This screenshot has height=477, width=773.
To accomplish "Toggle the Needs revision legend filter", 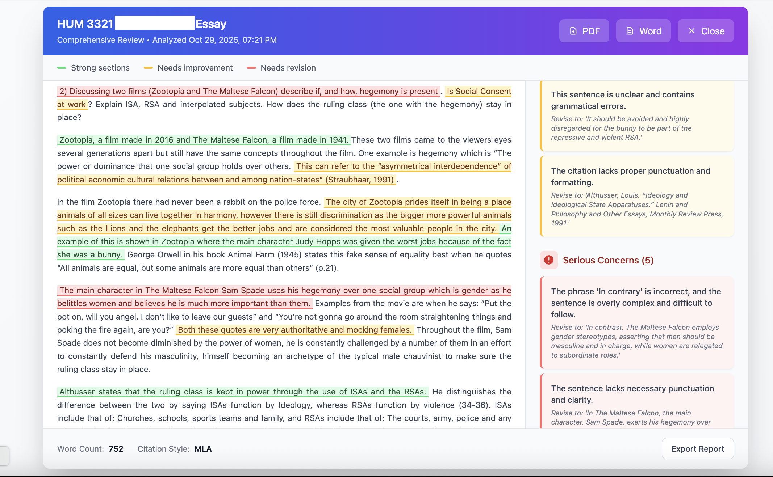I will pos(281,68).
